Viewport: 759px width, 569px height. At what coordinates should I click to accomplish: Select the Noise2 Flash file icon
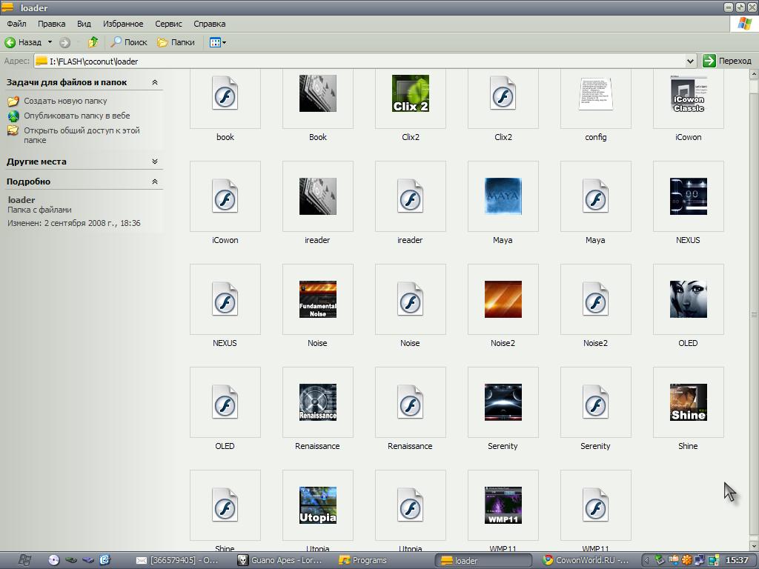(596, 299)
